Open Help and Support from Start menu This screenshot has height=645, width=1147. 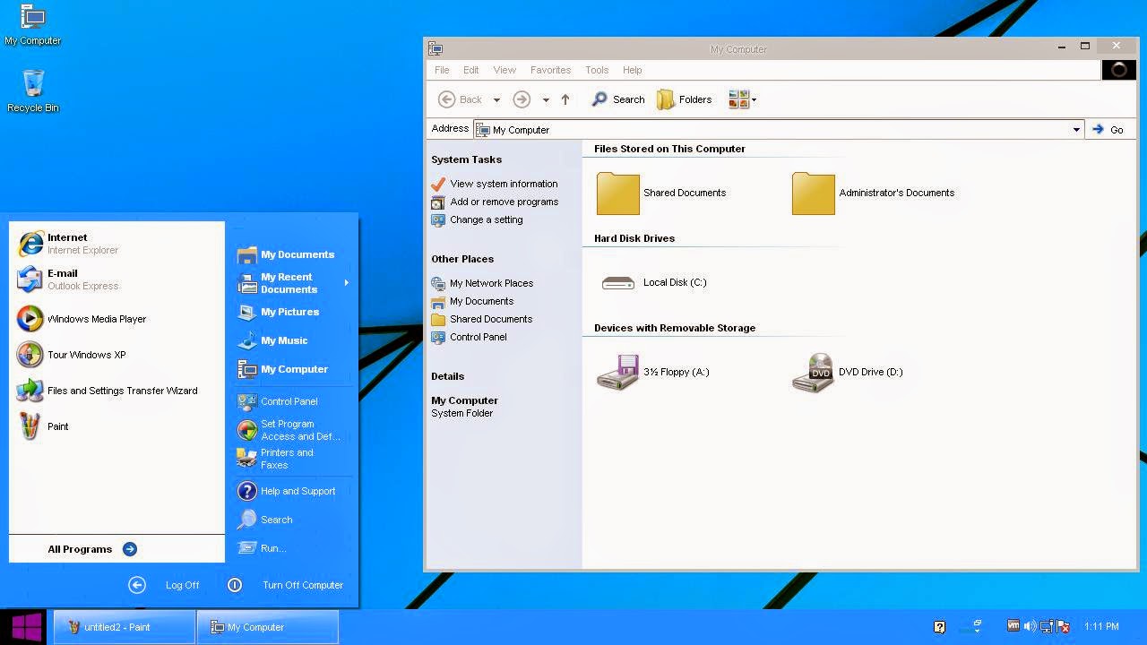pyautogui.click(x=286, y=491)
